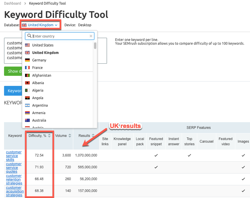Sort by Difficulty % column arrows
This screenshot has width=250, height=198.
pos(49,136)
